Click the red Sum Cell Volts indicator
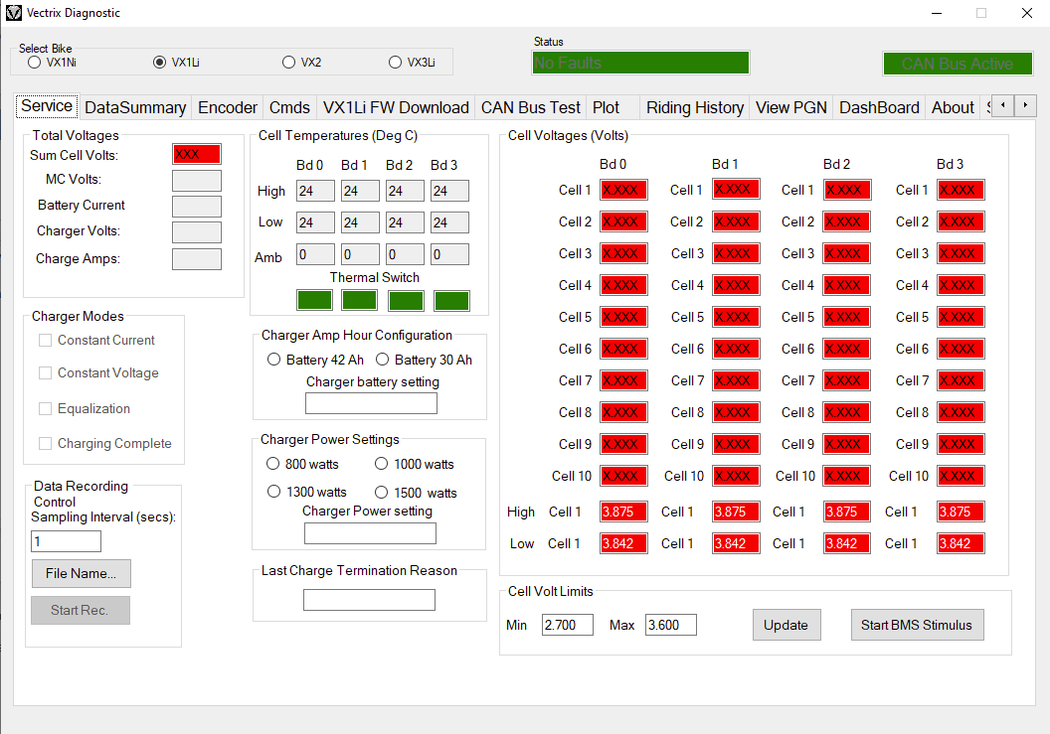 pyautogui.click(x=196, y=154)
